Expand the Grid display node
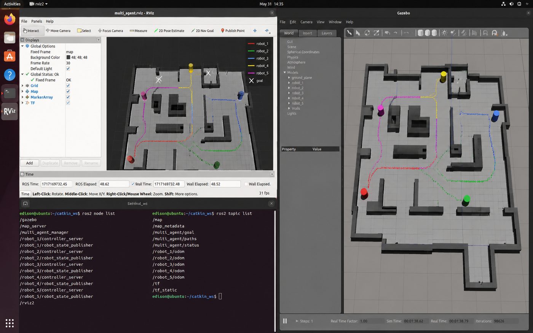The width and height of the screenshot is (533, 333). pos(22,86)
